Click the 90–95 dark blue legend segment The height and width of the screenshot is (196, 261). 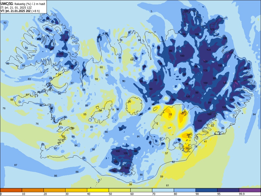coord(206,190)
